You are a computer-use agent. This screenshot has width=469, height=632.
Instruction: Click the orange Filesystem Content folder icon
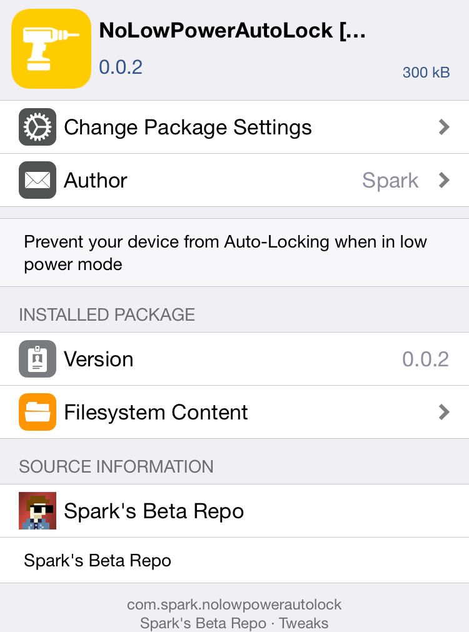[38, 412]
